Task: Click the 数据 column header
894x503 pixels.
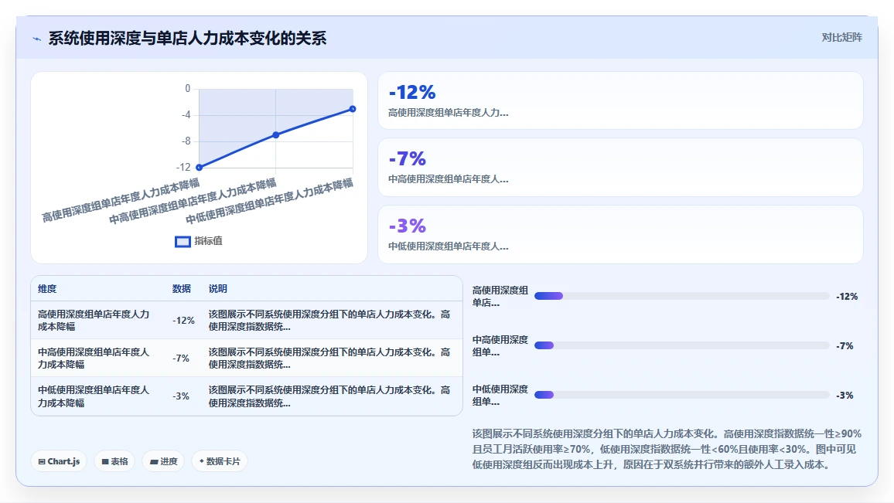Action: click(x=181, y=289)
